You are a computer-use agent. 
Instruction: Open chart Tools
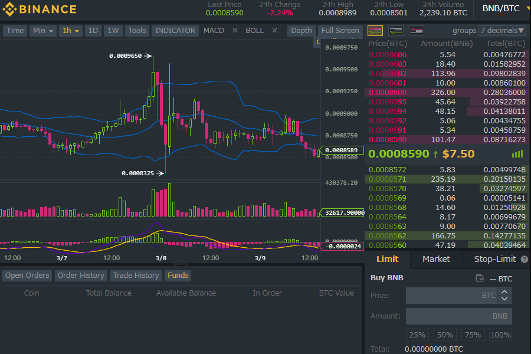(x=137, y=31)
